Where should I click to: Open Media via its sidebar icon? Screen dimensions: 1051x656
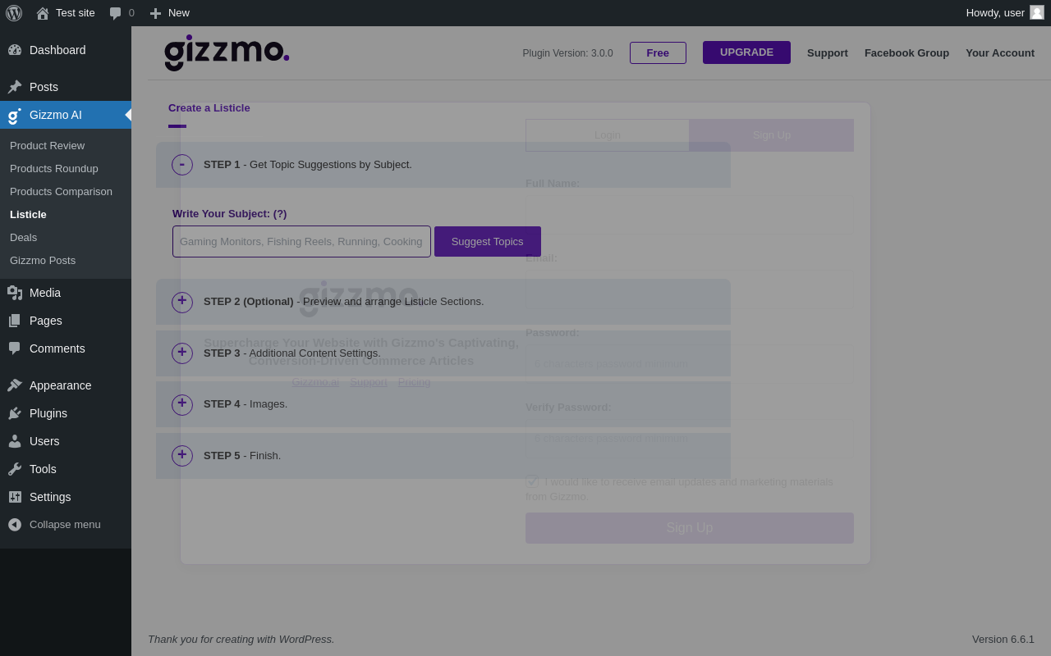click(x=15, y=293)
